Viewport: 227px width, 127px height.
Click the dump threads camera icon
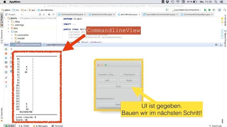(6, 62)
